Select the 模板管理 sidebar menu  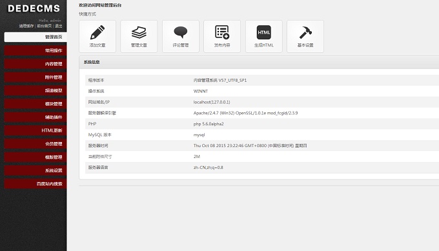point(36,157)
